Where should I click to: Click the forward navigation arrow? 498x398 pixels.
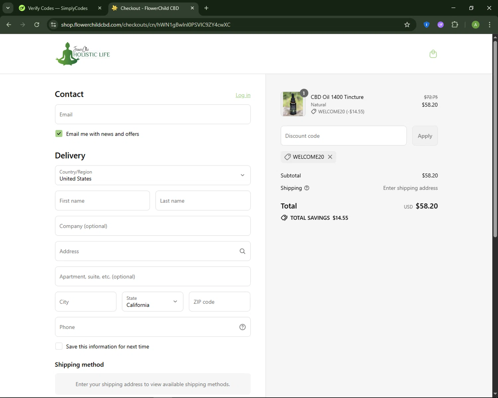tap(23, 25)
